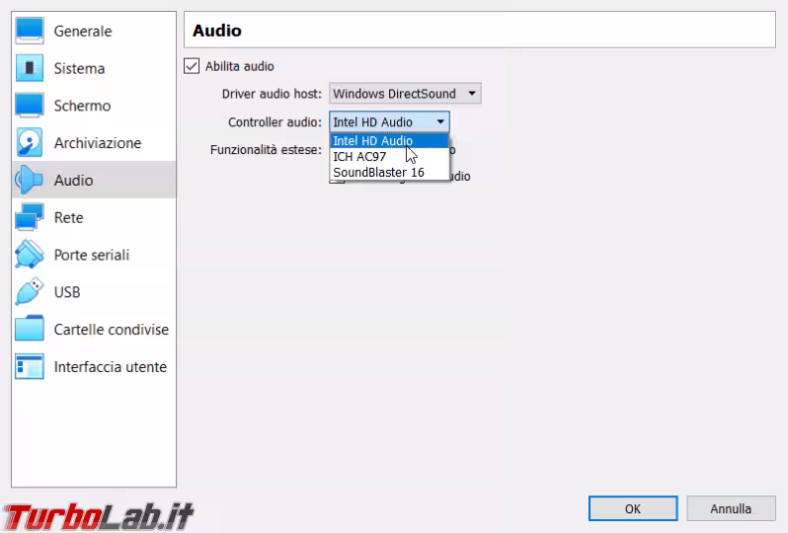Open Driver audio host dropdown
788x533 pixels.
405,94
